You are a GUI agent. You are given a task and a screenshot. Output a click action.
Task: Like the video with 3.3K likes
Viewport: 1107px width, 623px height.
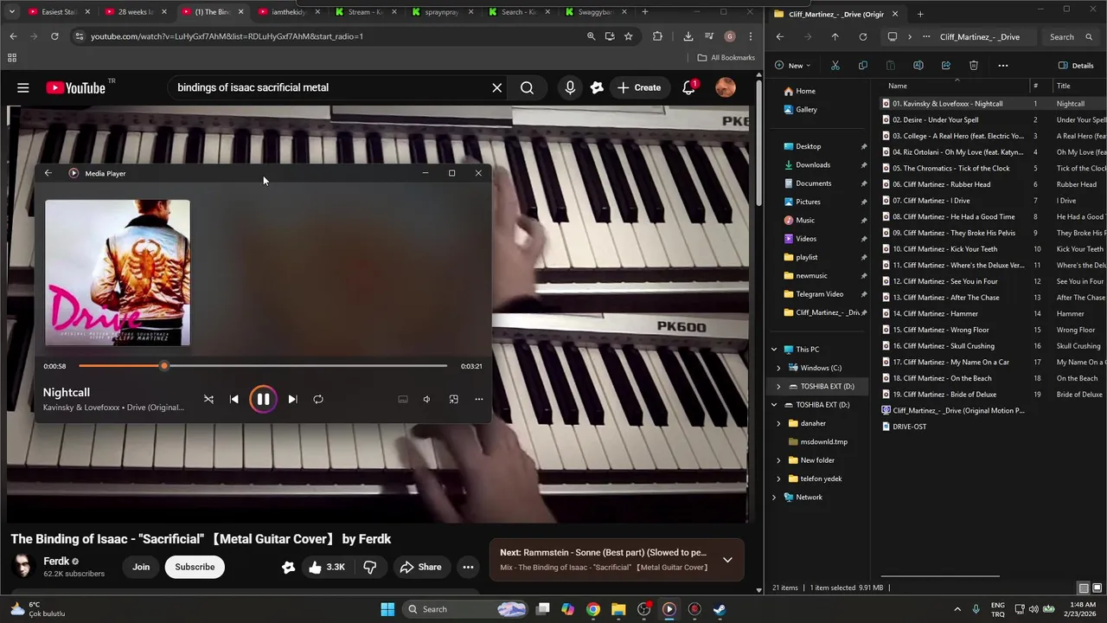(x=325, y=567)
